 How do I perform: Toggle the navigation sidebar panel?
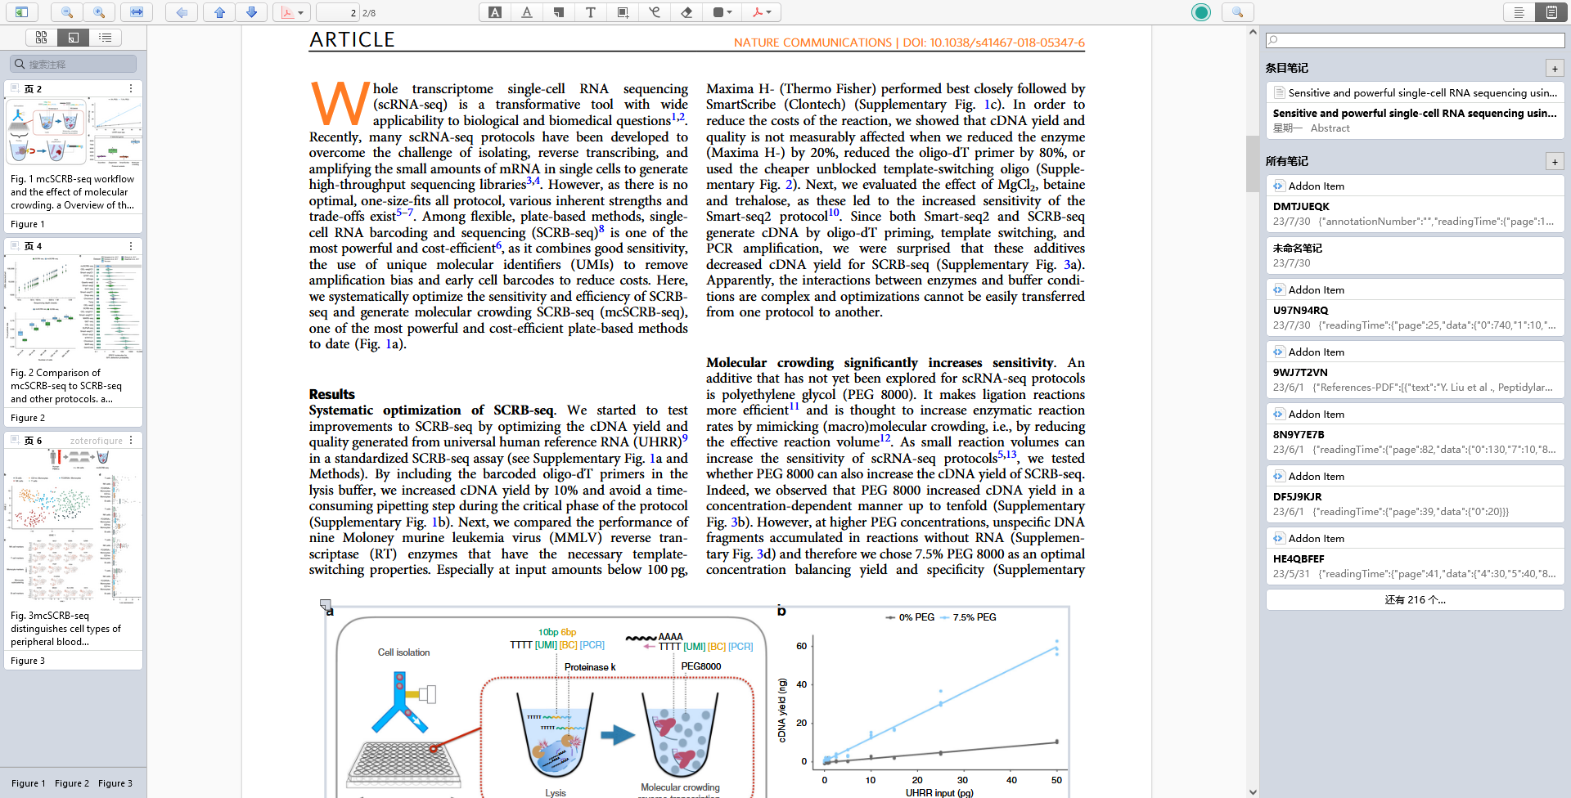click(x=21, y=12)
